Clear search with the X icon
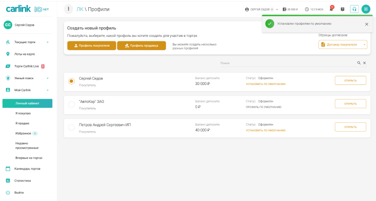Image resolution: width=376 pixels, height=201 pixels. pyautogui.click(x=364, y=63)
